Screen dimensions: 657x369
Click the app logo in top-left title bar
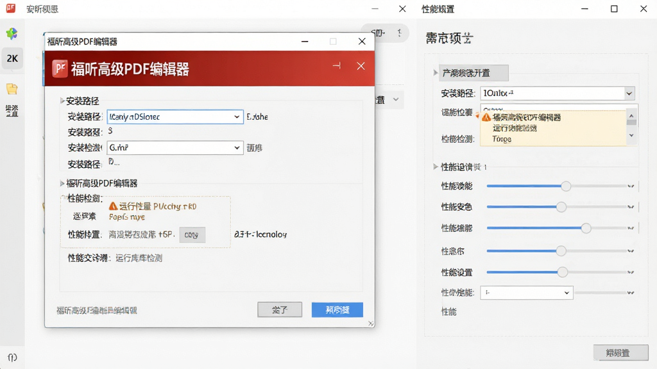(10, 8)
